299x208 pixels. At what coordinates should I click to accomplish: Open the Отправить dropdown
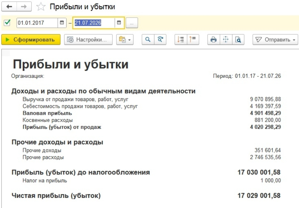tap(275, 40)
